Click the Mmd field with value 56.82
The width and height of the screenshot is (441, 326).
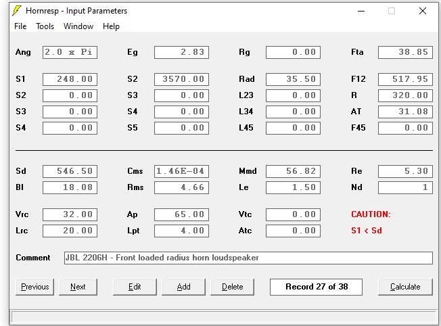(293, 172)
